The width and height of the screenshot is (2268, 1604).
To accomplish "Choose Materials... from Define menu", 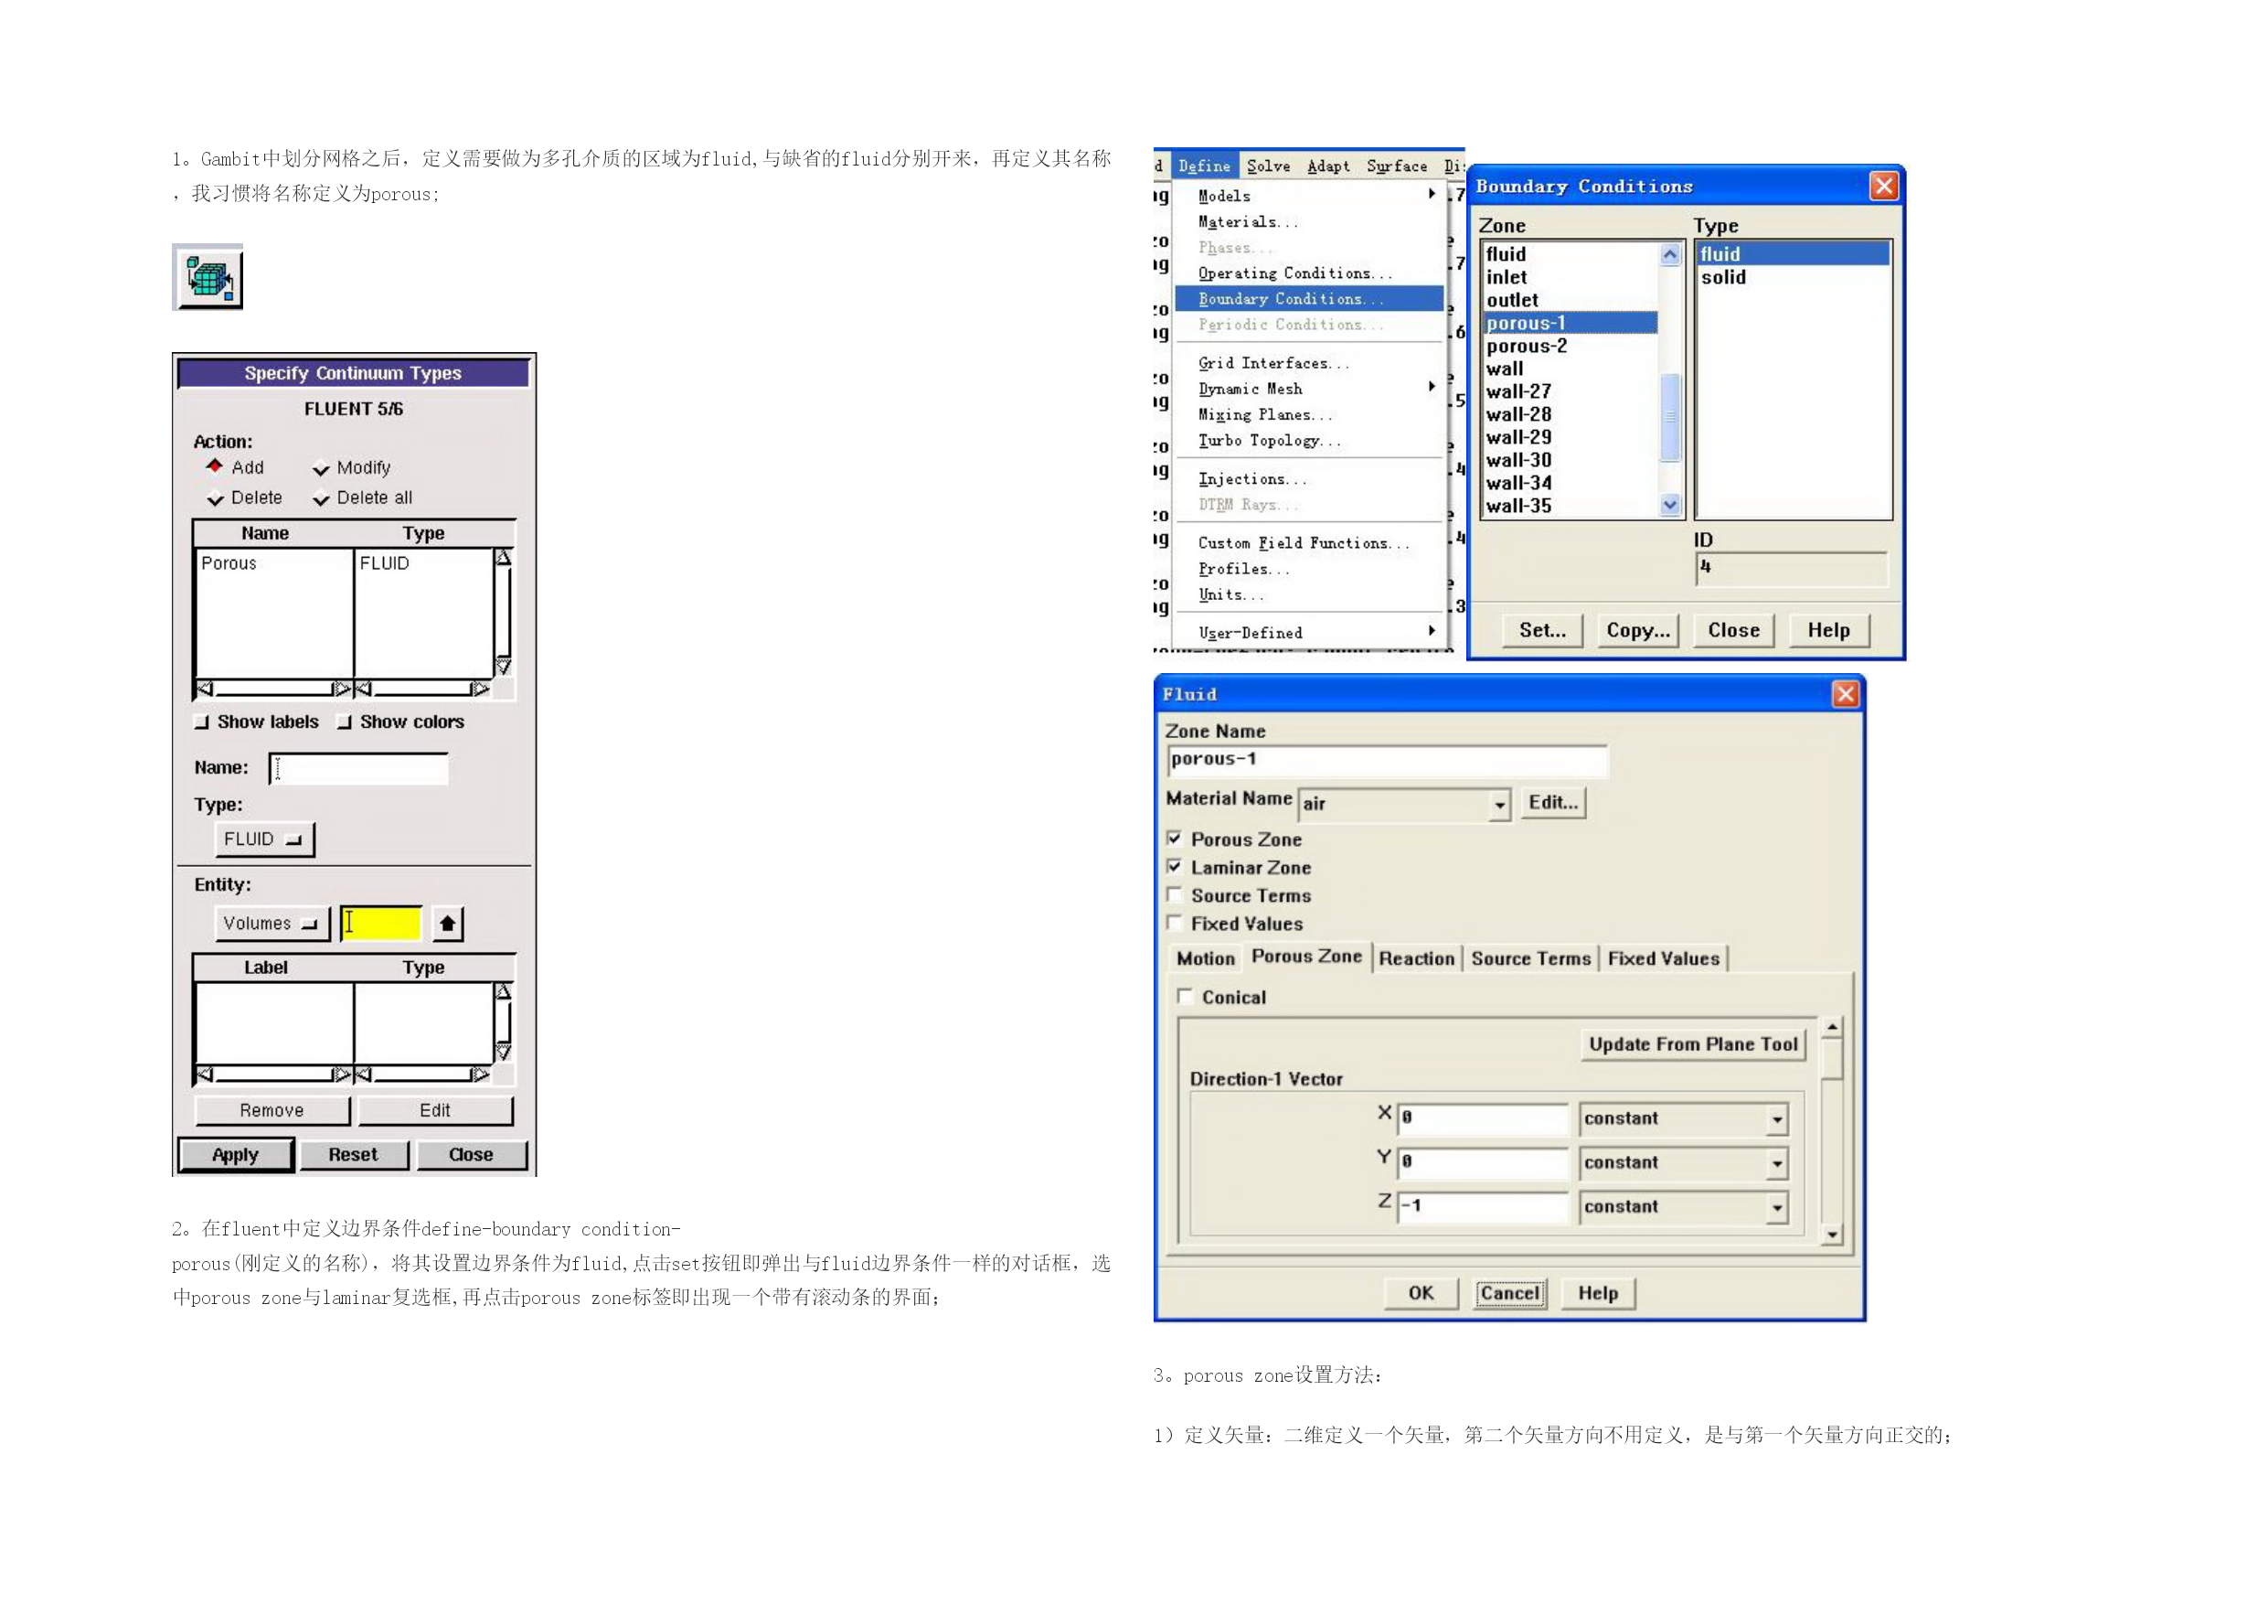I will [1310, 221].
